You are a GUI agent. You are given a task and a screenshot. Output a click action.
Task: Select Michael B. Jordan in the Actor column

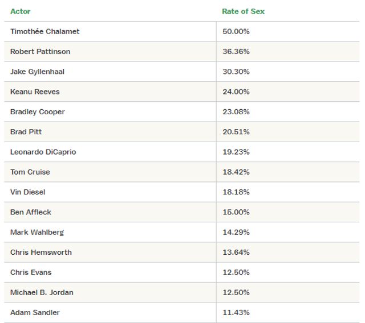pos(42,292)
